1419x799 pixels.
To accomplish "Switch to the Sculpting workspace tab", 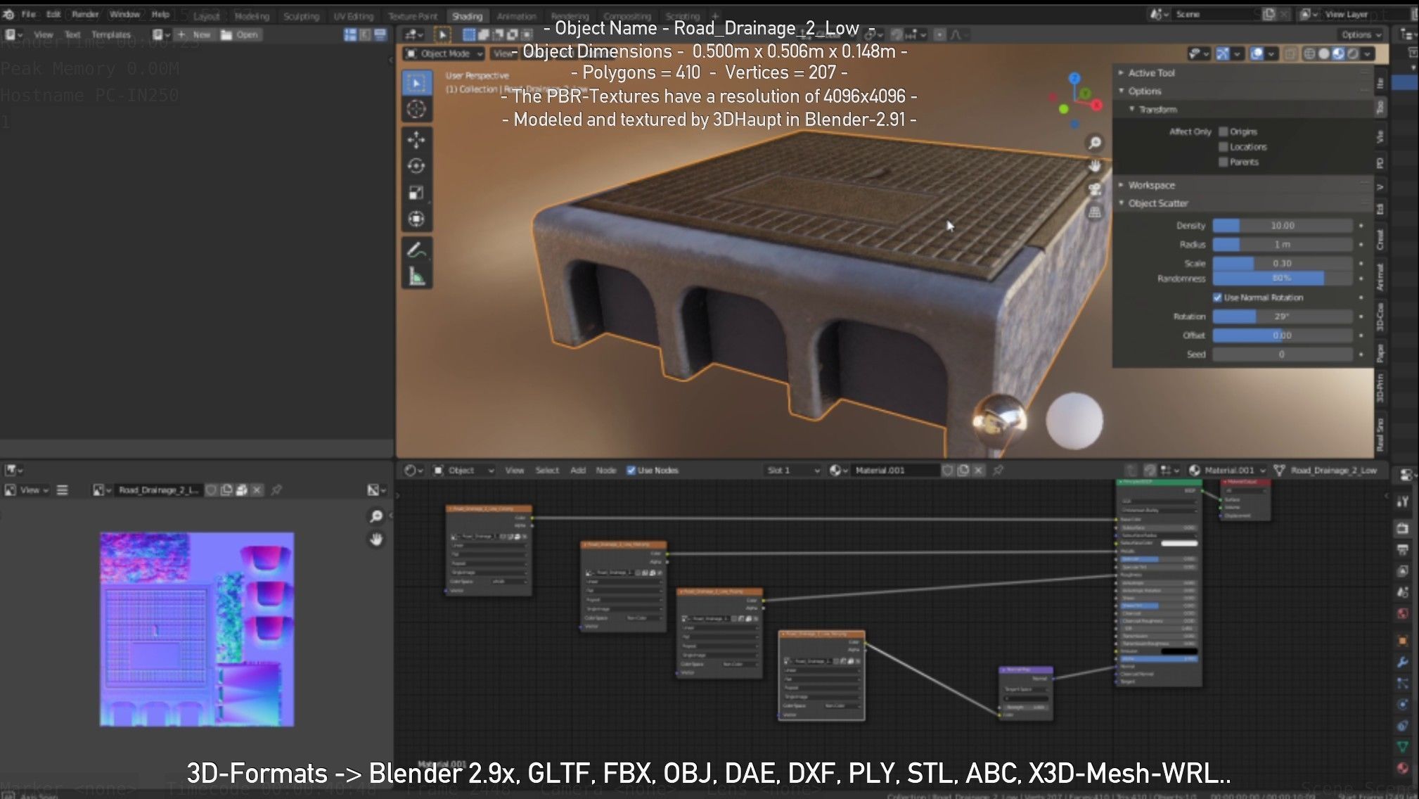I will coord(301,15).
